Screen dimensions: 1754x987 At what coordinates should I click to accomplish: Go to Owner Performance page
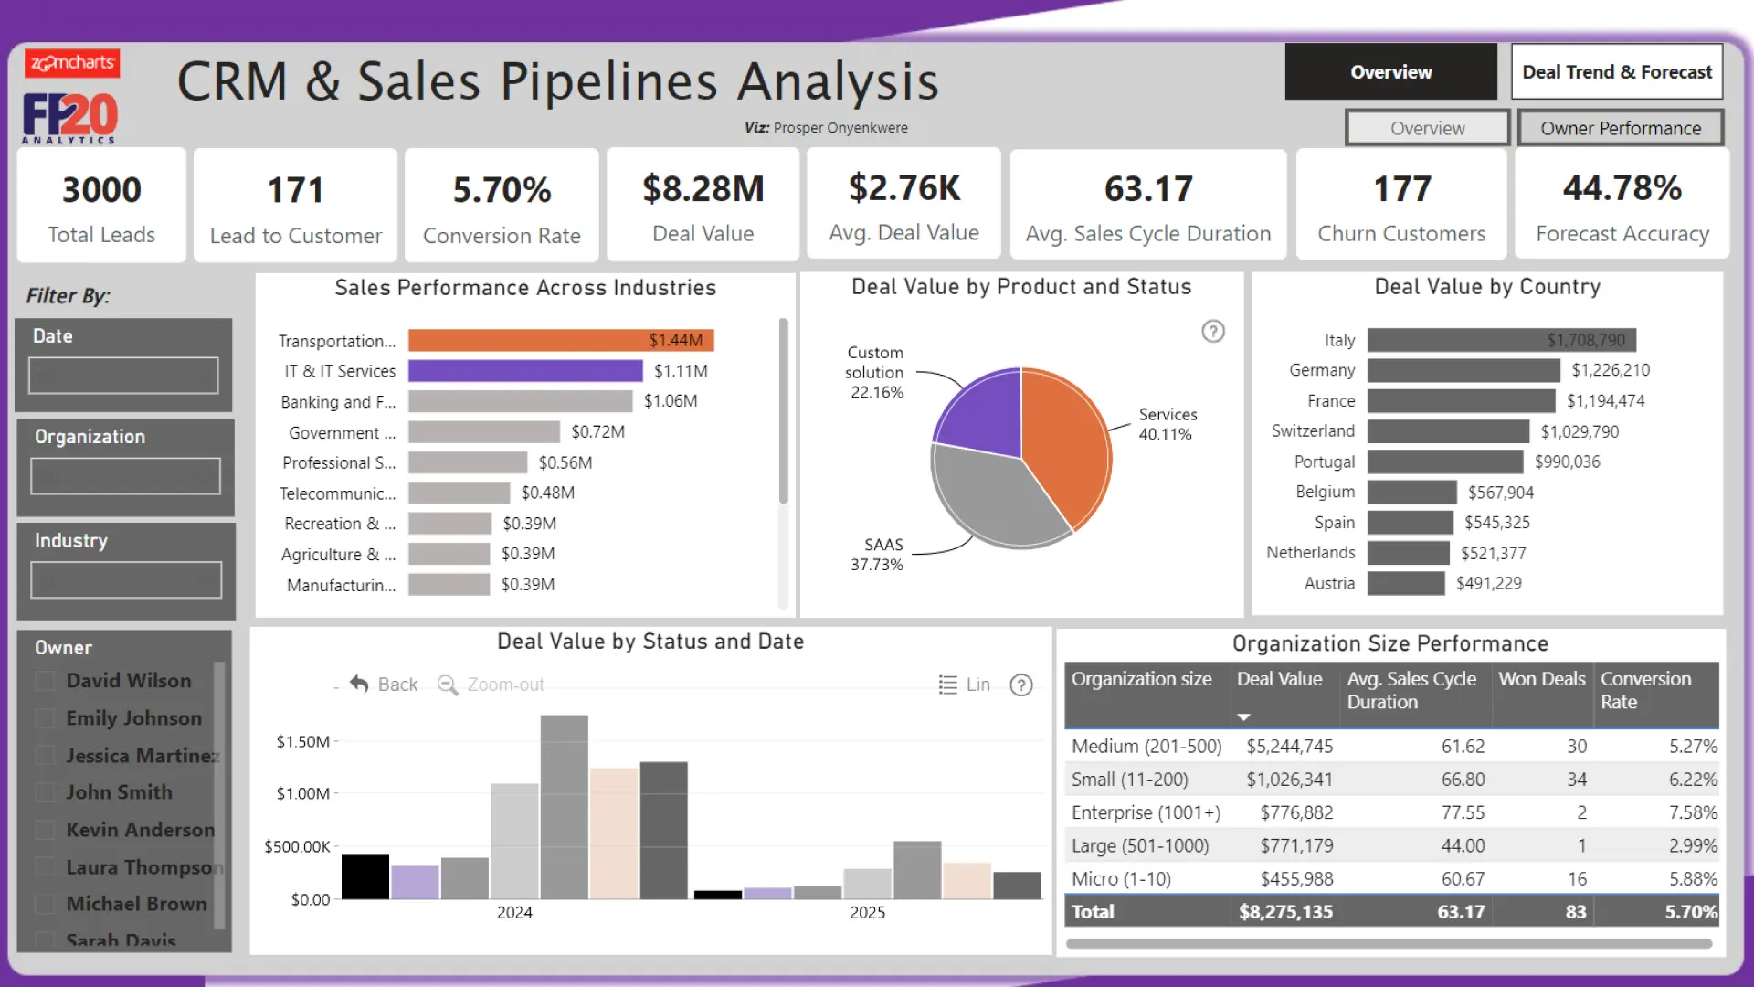(x=1621, y=128)
